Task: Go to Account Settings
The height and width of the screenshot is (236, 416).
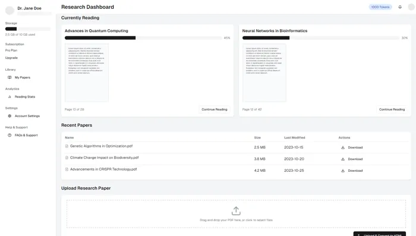Action: 27,116
